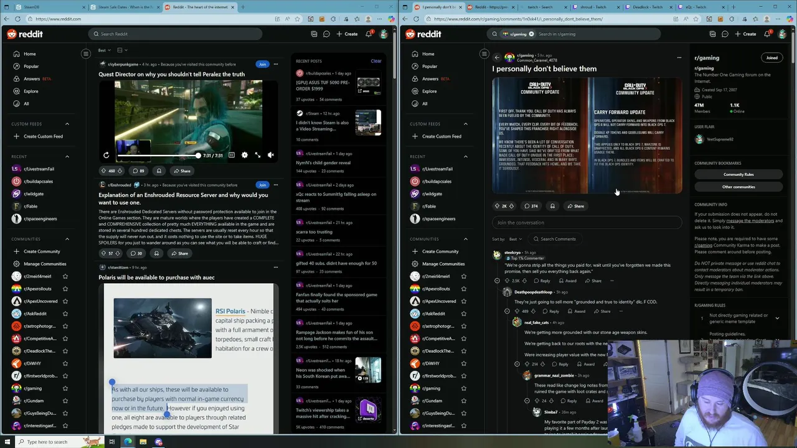Image resolution: width=797 pixels, height=448 pixels.
Task: Open Popular in left window sidebar
Action: click(31, 66)
